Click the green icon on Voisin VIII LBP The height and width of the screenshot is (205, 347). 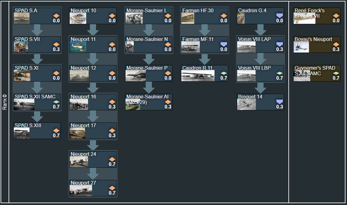pos(280,73)
